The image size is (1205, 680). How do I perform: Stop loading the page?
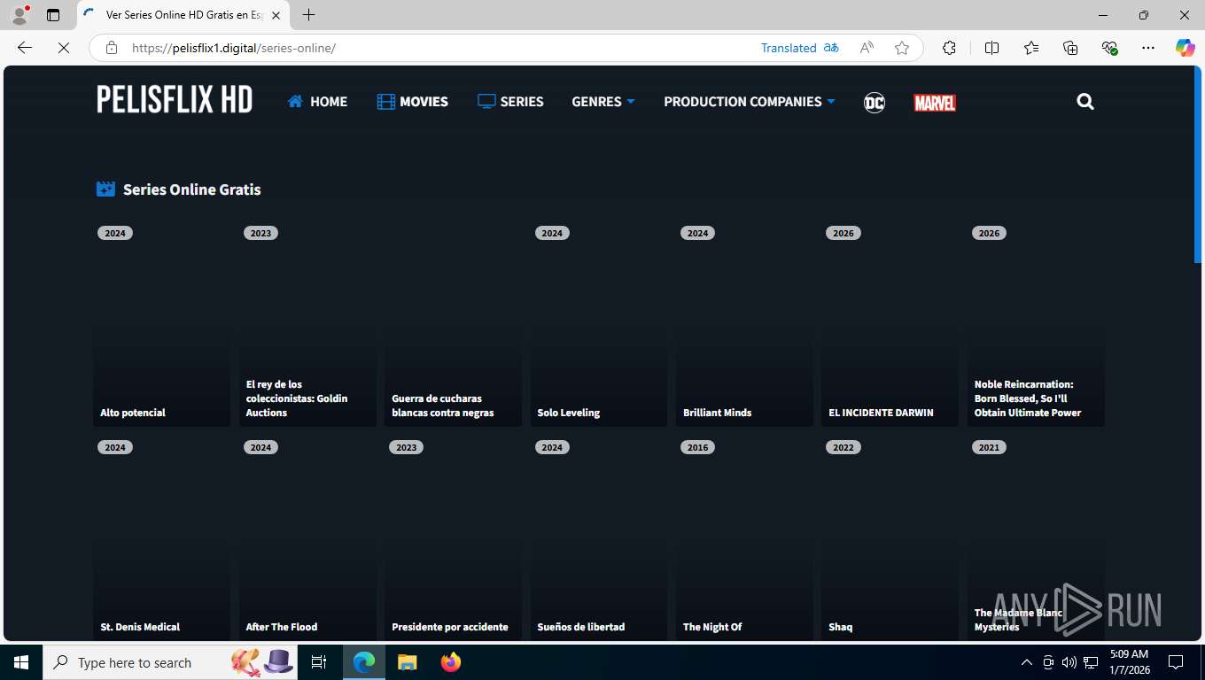(x=64, y=48)
